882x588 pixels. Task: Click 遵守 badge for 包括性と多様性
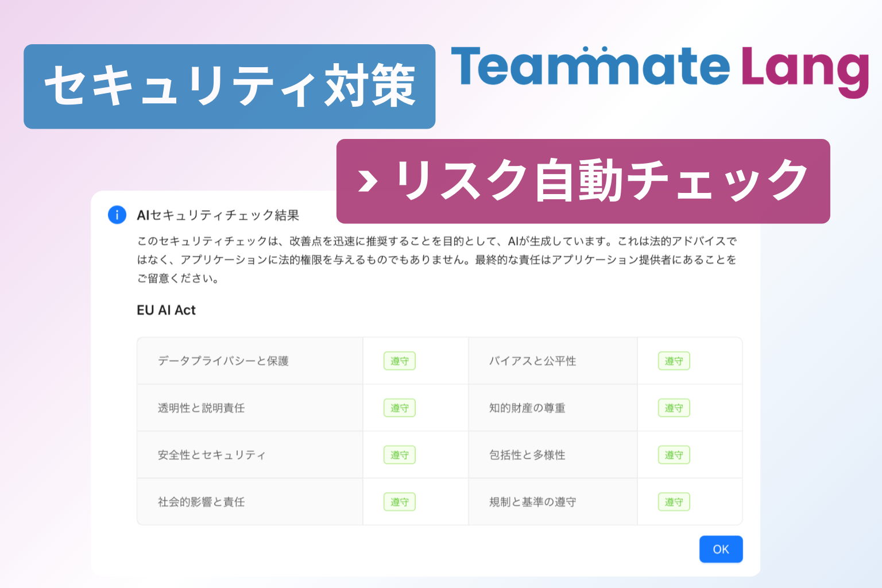coord(674,455)
